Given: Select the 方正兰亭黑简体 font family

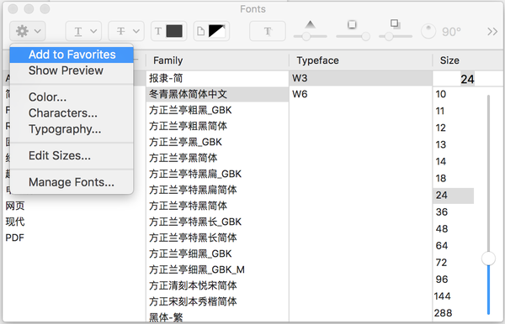Looking at the screenshot, I should click(x=217, y=158).
